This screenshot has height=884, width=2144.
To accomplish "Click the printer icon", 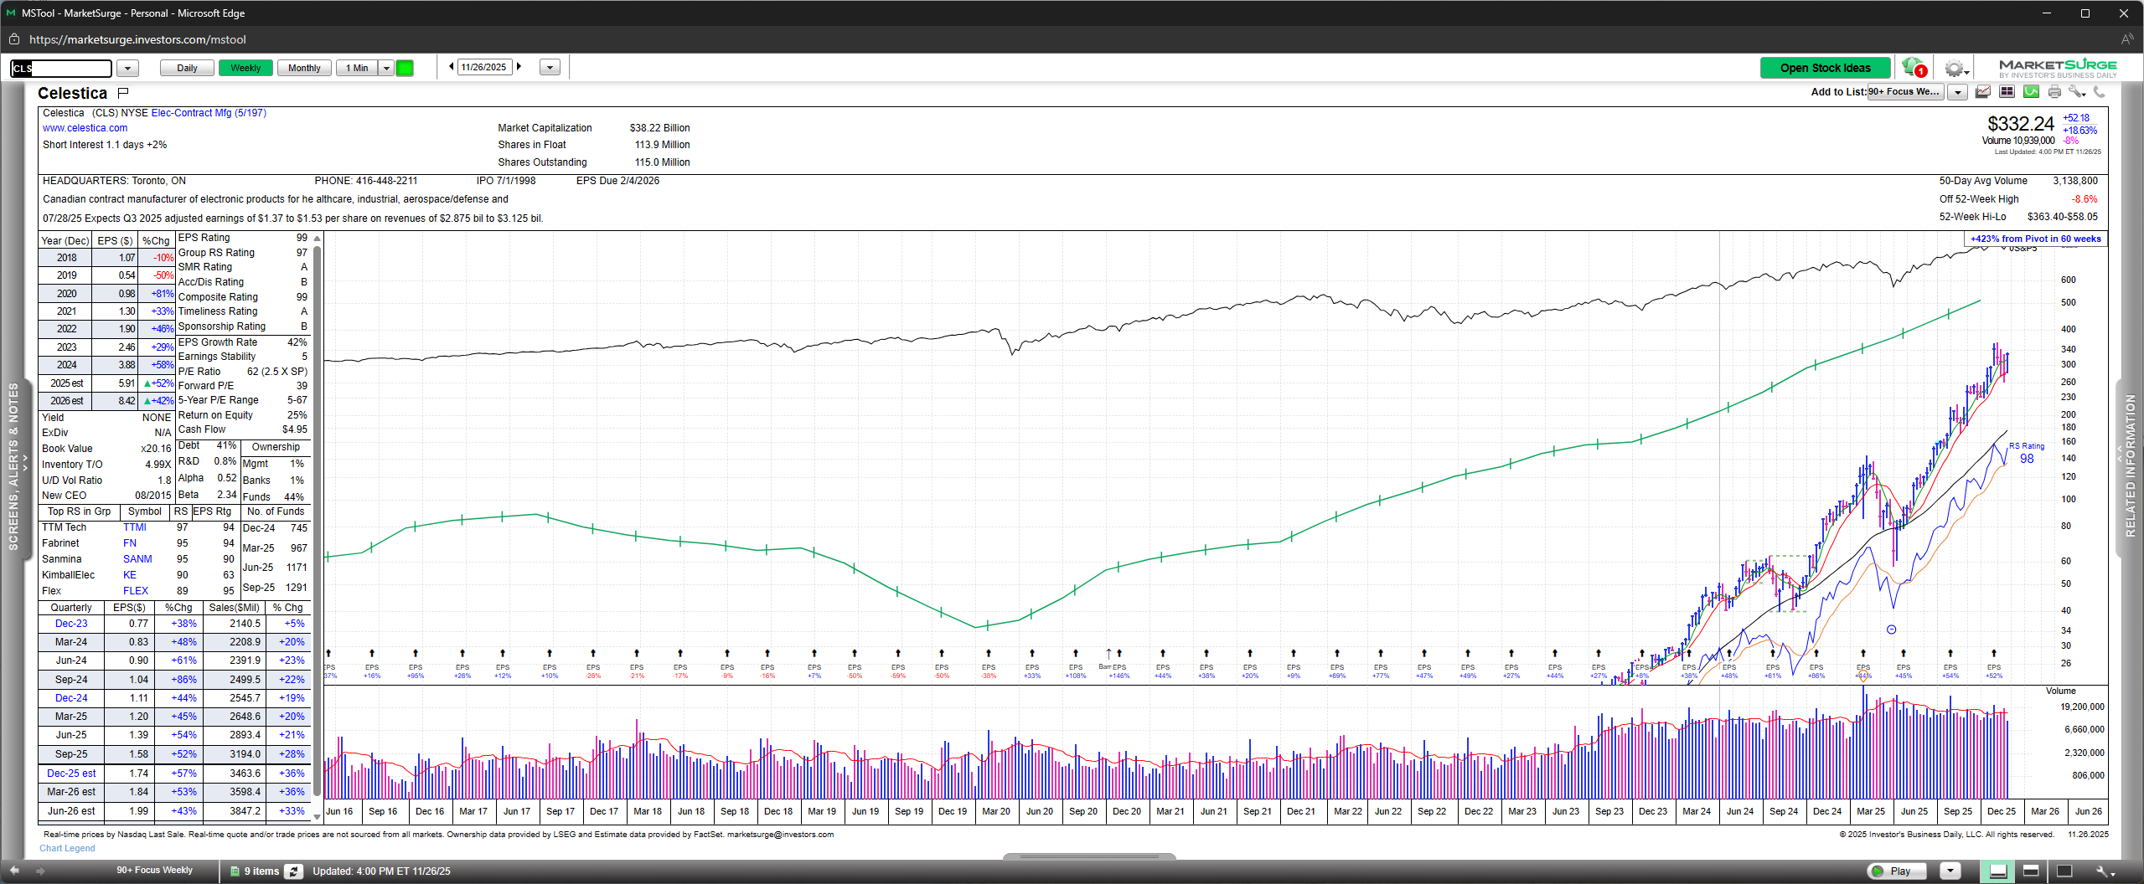I will [2054, 92].
